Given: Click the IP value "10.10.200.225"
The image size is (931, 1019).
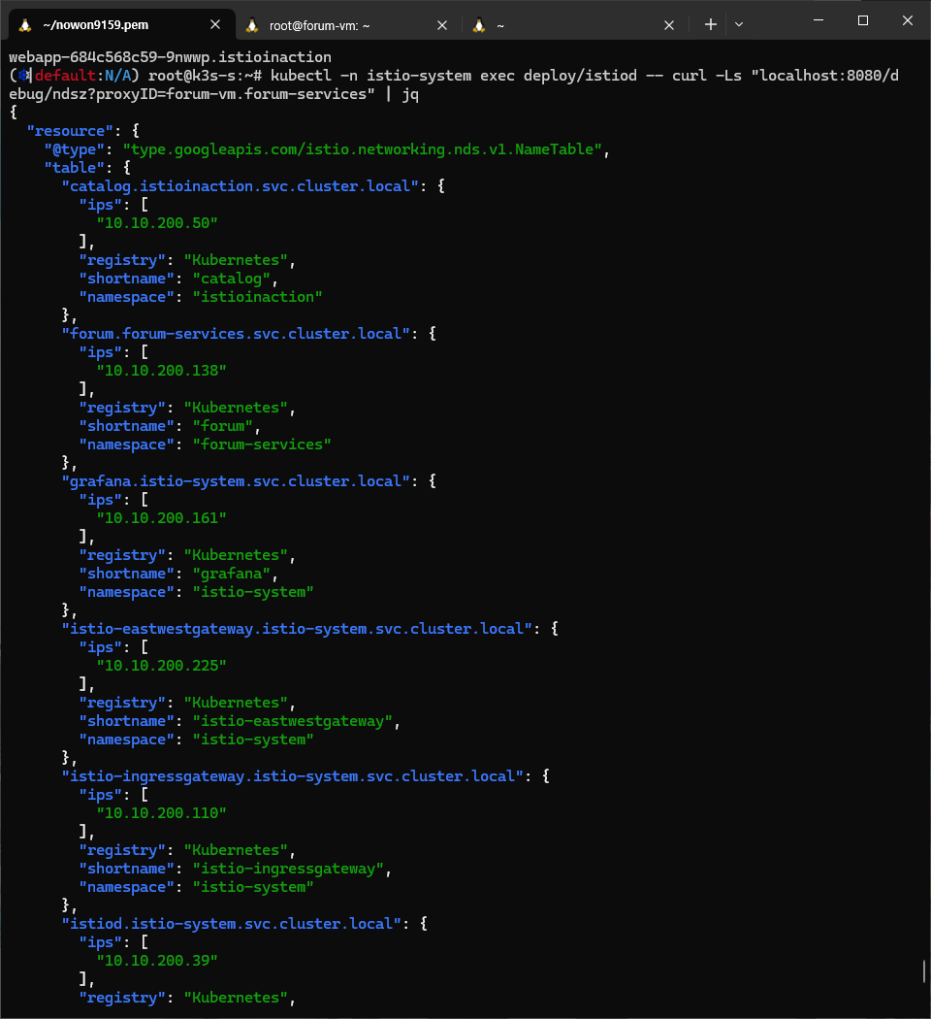Looking at the screenshot, I should (x=162, y=666).
